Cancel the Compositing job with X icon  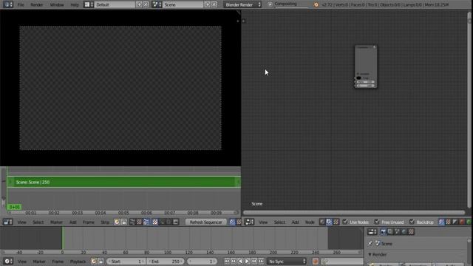(x=270, y=4)
